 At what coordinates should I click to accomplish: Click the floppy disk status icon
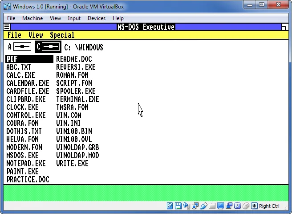click(178, 206)
